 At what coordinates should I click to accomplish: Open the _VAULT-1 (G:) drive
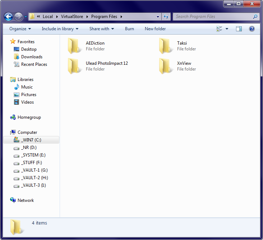coord(34,170)
